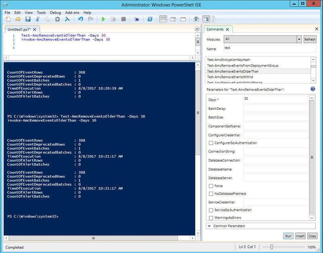The height and width of the screenshot is (253, 323).
Task: Click the Stop Operation icon
Action: (124, 19)
